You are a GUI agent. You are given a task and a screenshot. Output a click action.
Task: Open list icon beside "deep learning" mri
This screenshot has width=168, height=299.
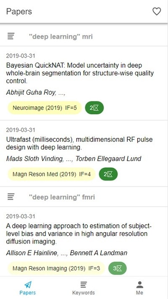click(11, 36)
